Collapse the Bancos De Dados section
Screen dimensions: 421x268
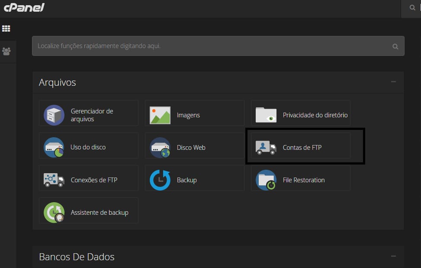393,256
